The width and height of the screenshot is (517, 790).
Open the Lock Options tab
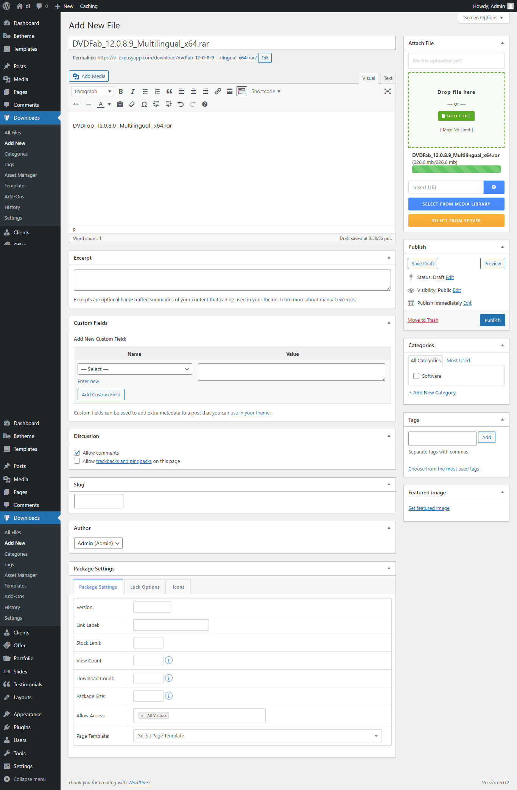click(x=145, y=587)
